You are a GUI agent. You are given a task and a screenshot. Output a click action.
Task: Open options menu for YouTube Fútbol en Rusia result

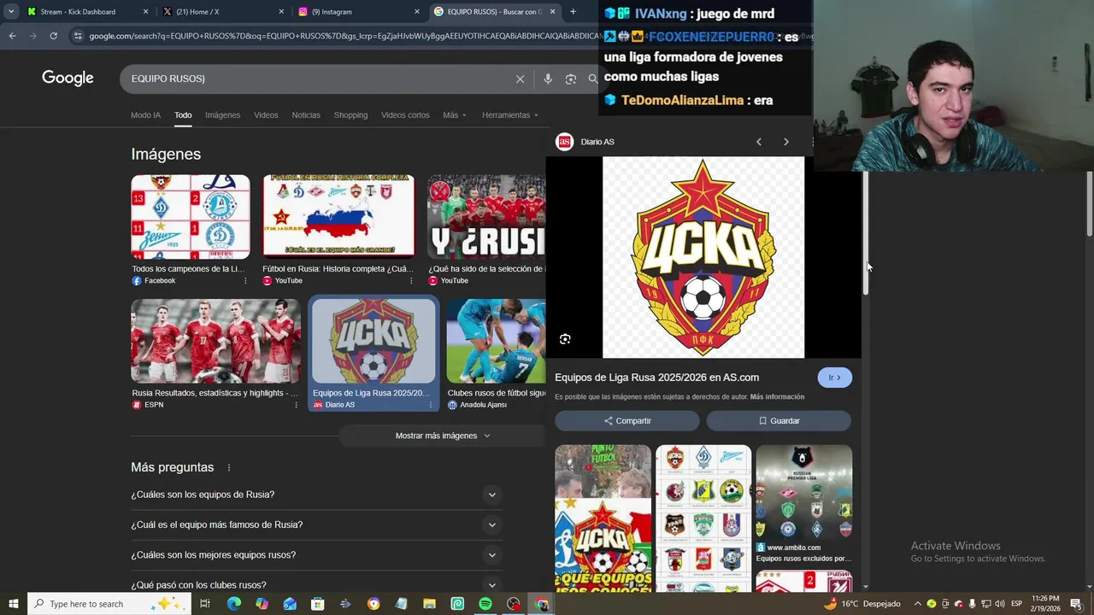411,281
